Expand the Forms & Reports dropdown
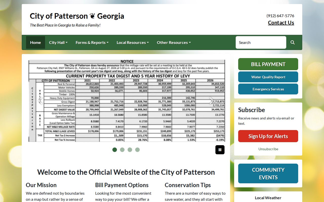 point(92,42)
